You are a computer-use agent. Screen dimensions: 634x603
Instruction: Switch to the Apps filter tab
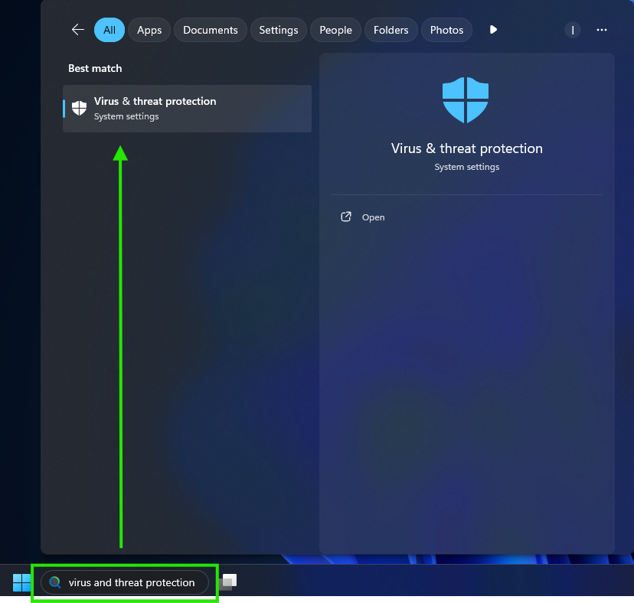click(149, 30)
